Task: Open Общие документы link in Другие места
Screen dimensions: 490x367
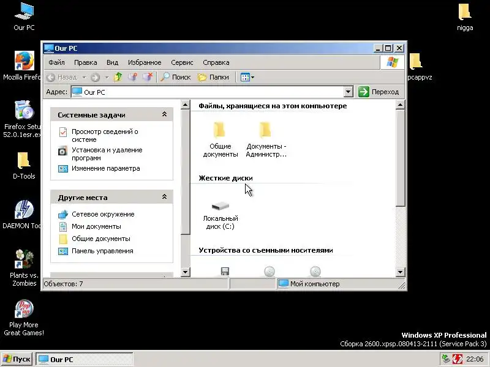Action: [101, 239]
